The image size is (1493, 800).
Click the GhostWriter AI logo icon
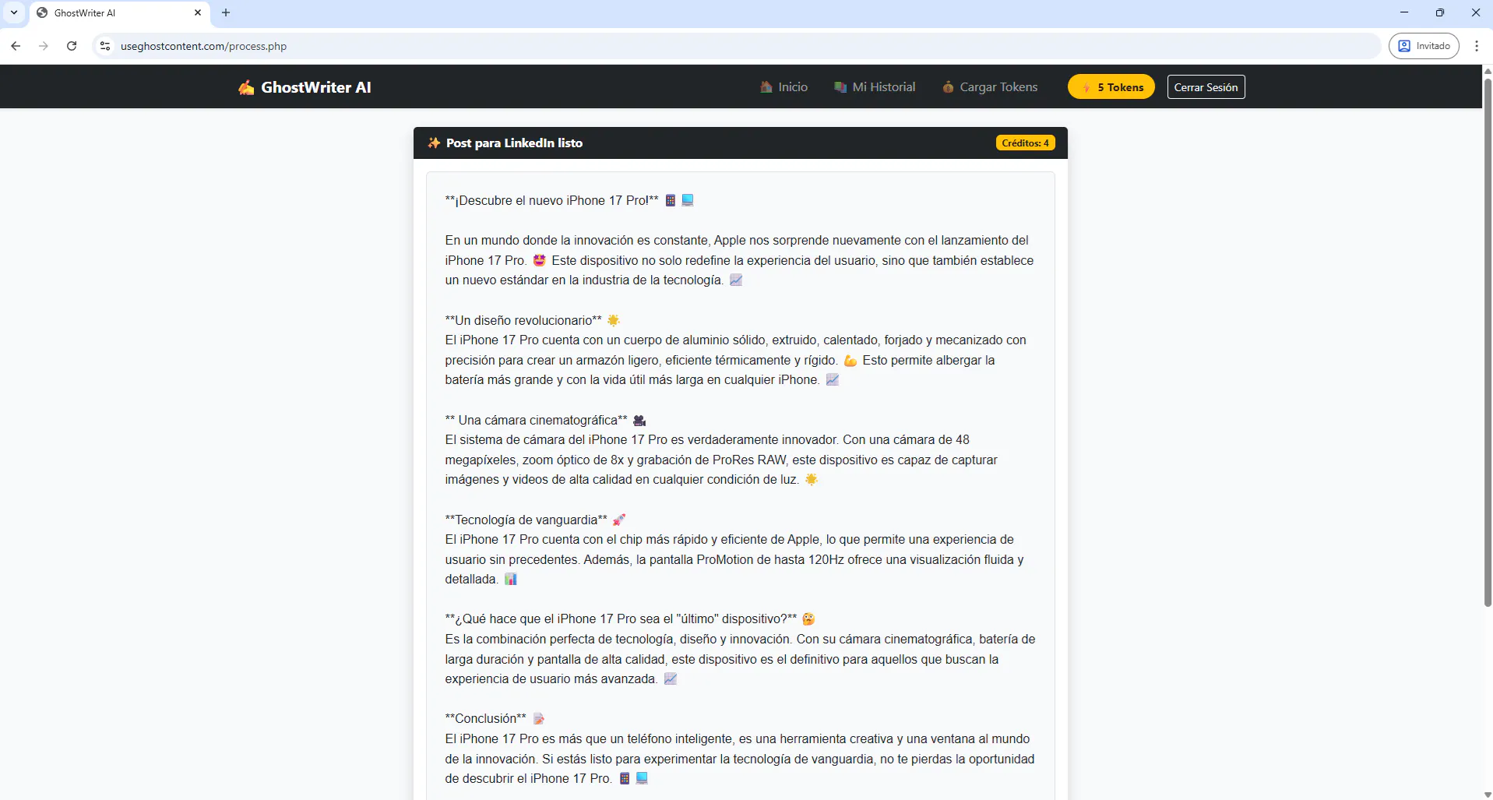246,87
